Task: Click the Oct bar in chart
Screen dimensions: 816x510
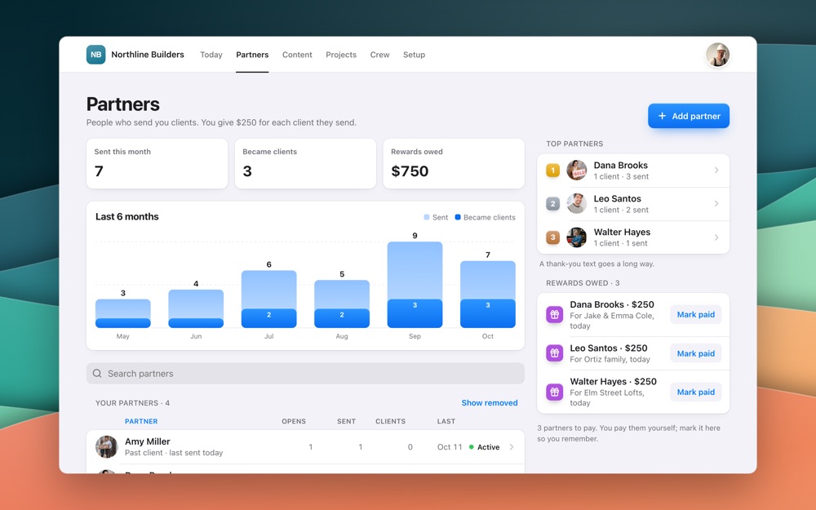Action: coord(488,294)
